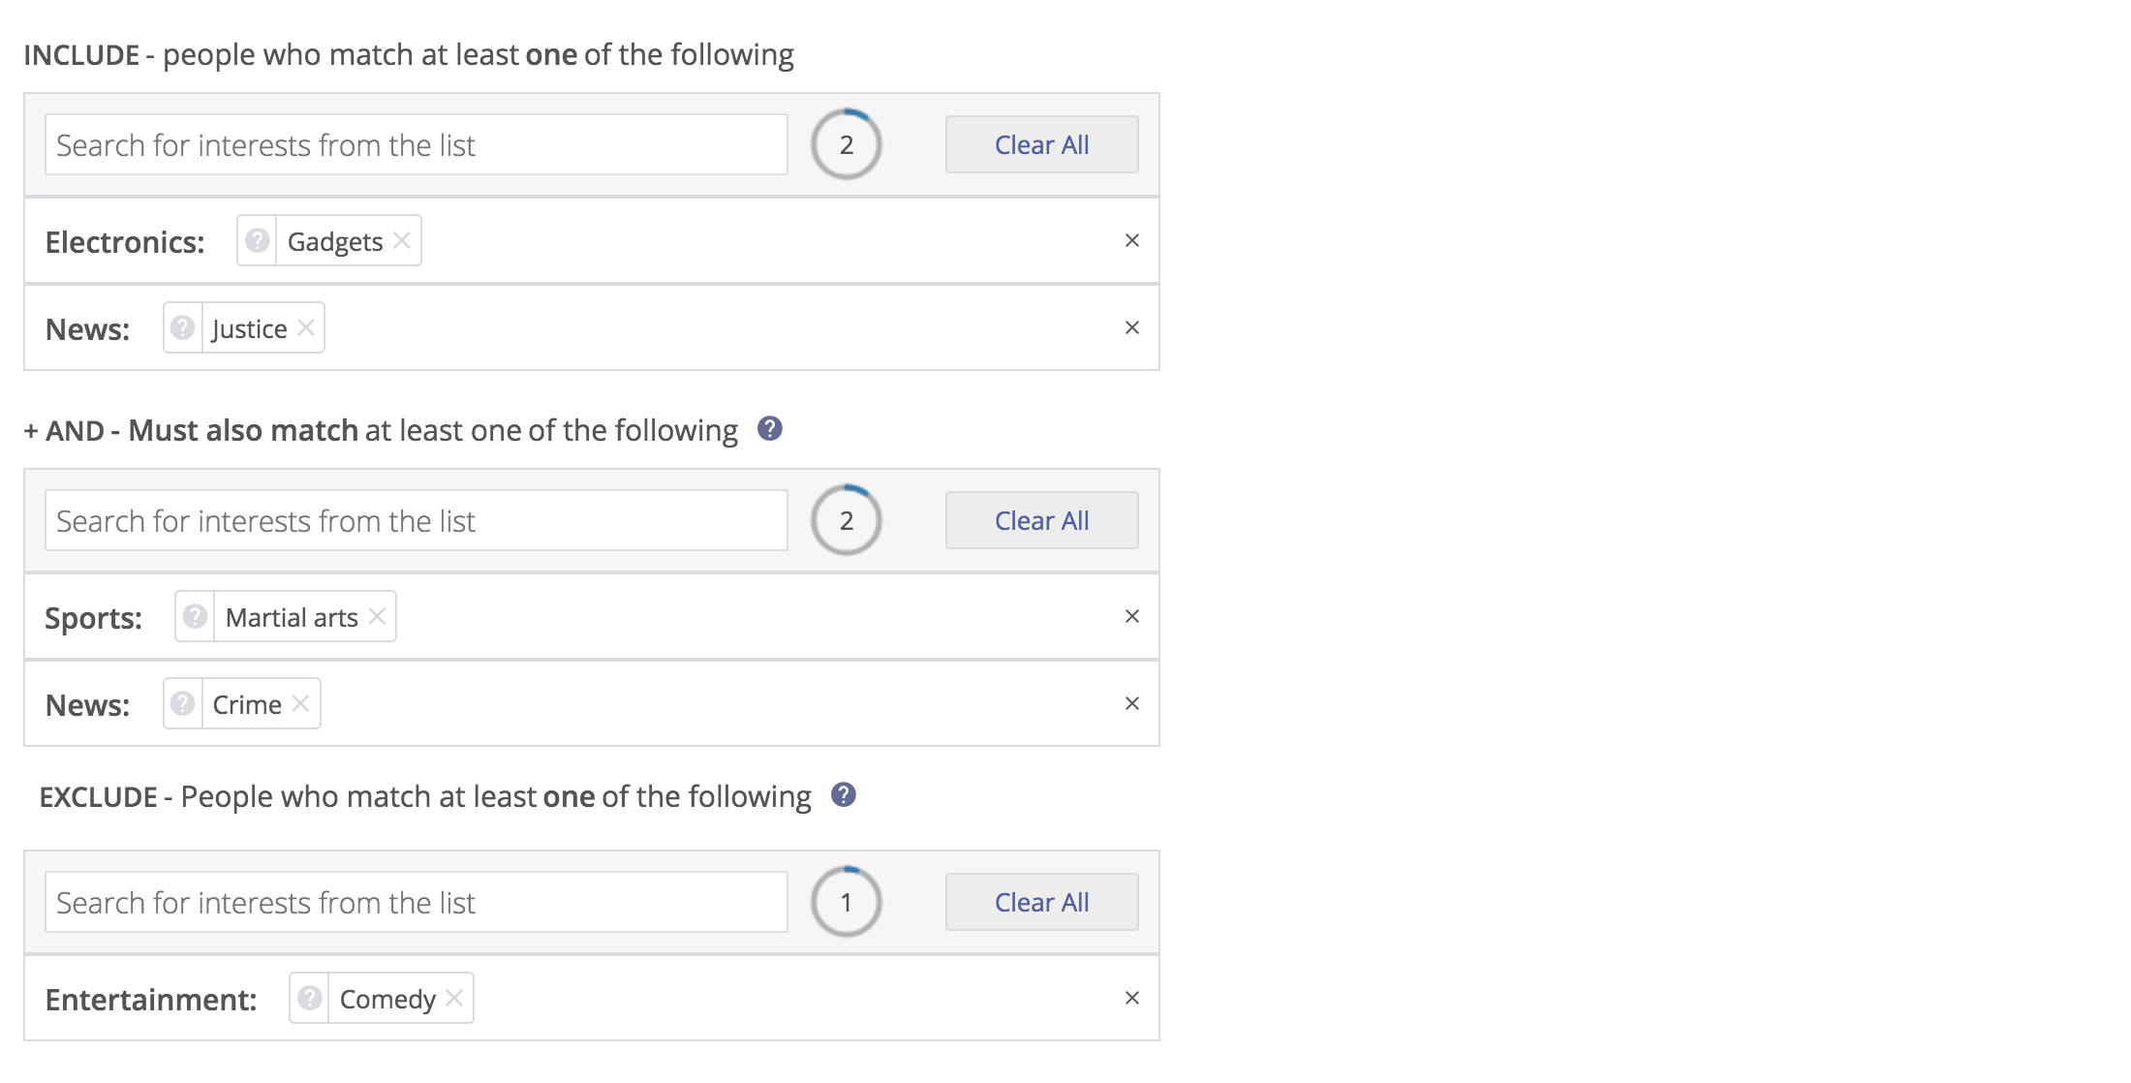Open help tooltip next to AND heading
This screenshot has height=1083, width=2131.
click(770, 428)
